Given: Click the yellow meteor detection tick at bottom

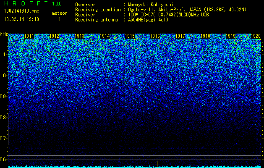Looking at the screenshot, I should tap(157, 165).
